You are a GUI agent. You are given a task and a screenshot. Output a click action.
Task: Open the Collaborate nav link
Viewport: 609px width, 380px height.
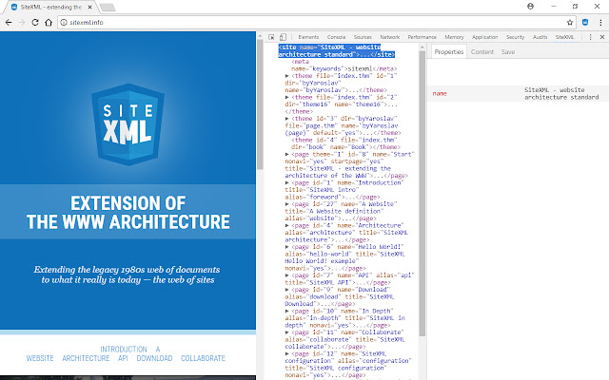point(203,358)
